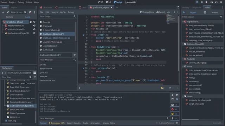
Task: Open the script icon beside Grabbable Object node
Action: [x=31, y=22]
